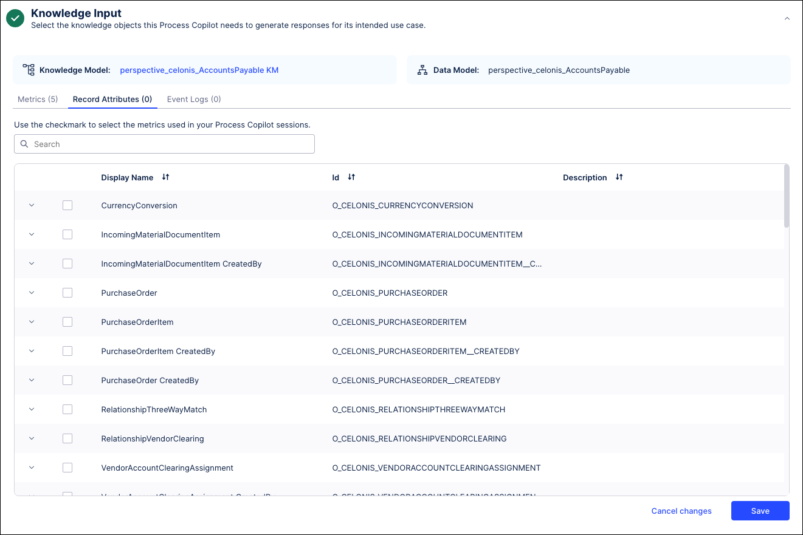Tick the PurchaseOrderItem checkbox

click(67, 322)
